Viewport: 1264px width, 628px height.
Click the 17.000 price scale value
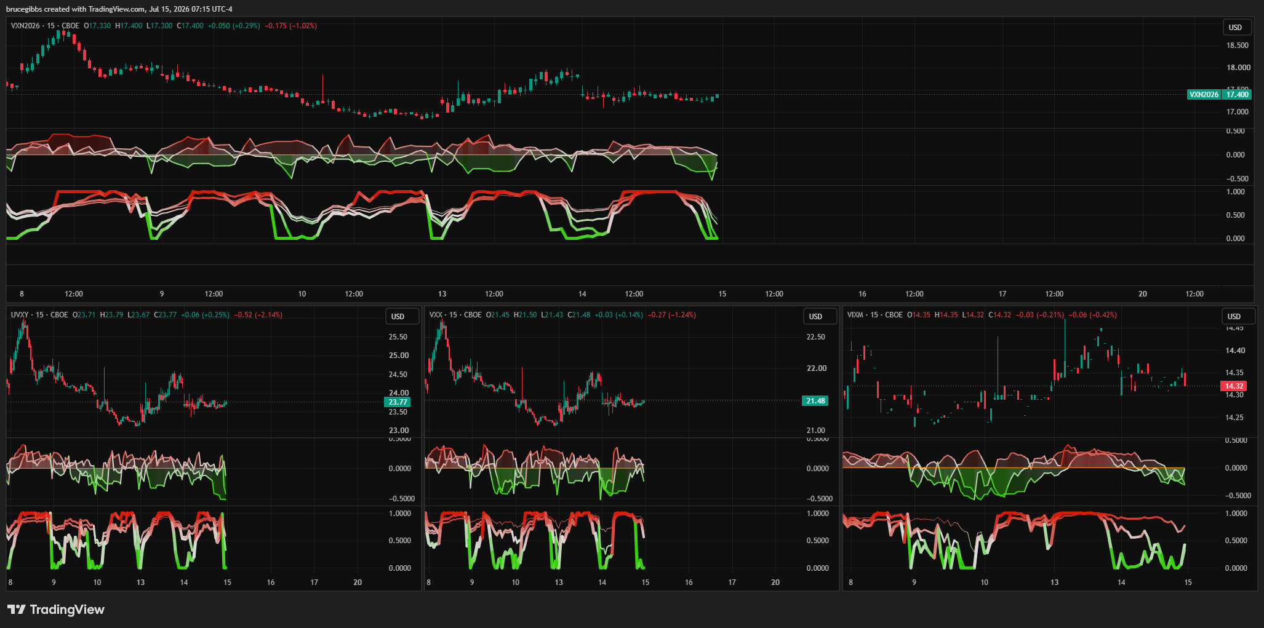(x=1238, y=112)
